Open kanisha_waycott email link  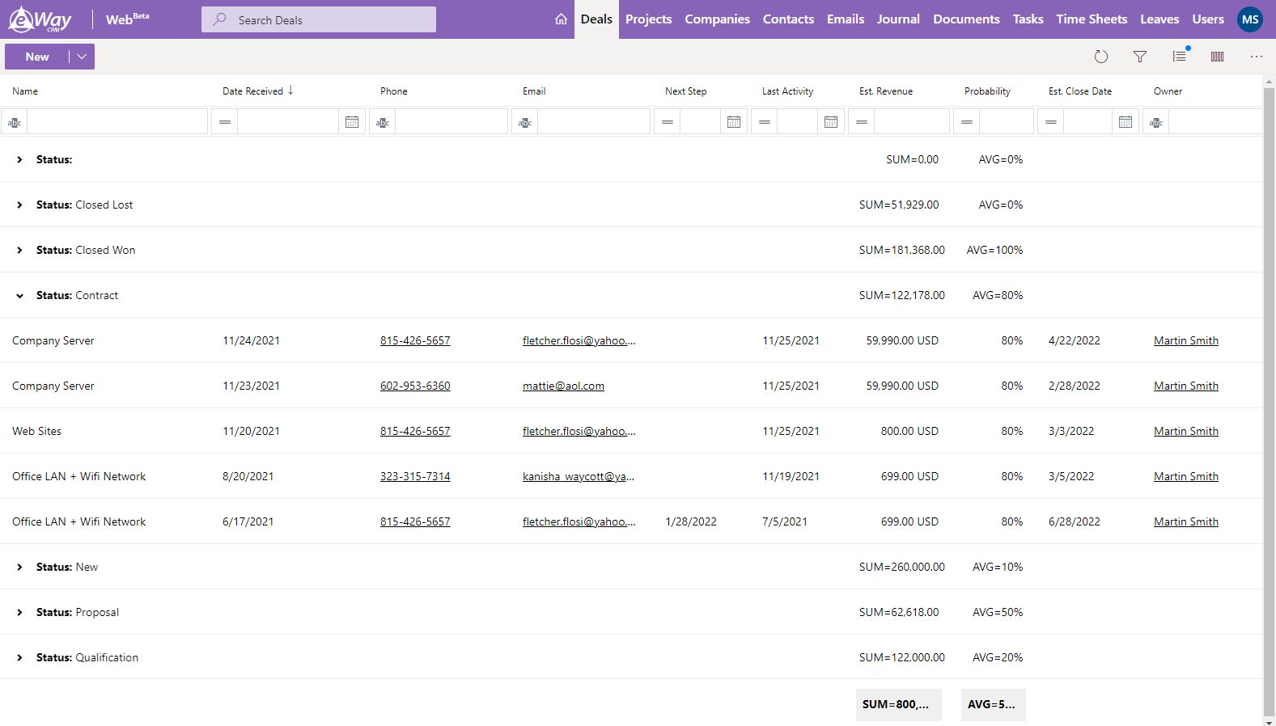click(x=579, y=477)
